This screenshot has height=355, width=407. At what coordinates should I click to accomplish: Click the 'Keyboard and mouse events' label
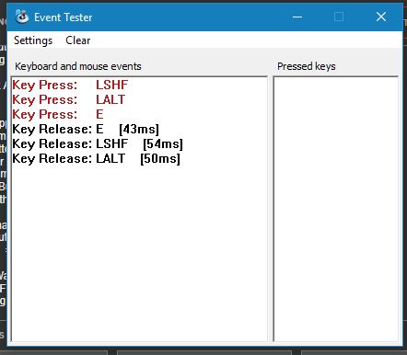click(x=78, y=66)
